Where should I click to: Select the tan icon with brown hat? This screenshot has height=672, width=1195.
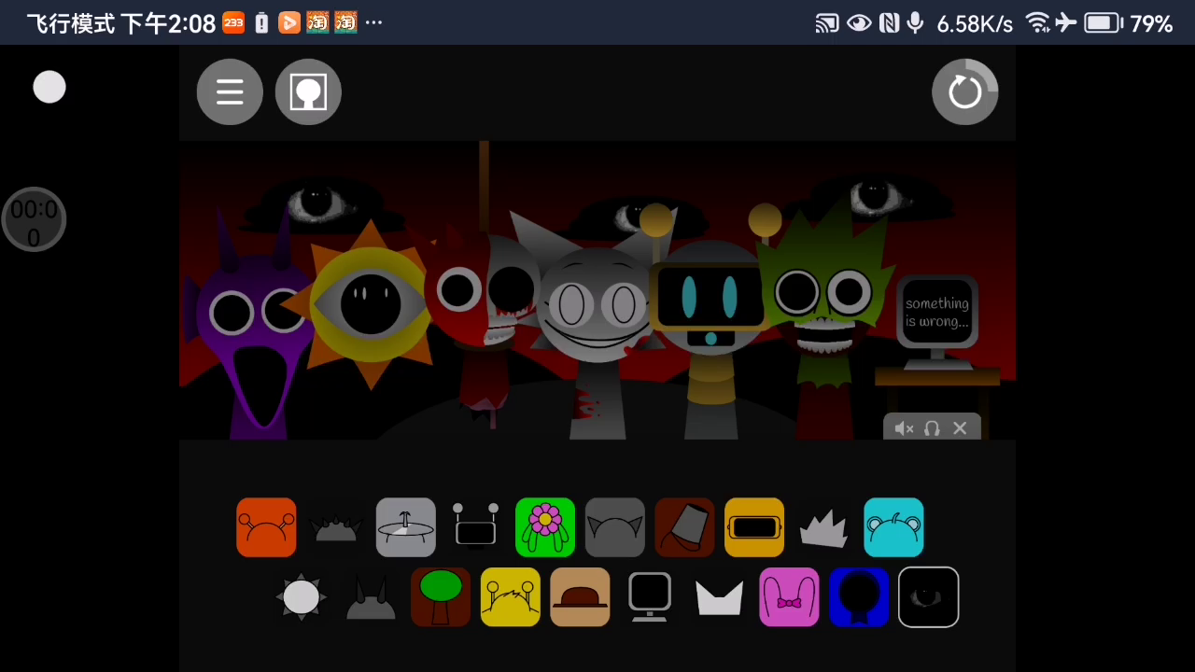(x=580, y=597)
